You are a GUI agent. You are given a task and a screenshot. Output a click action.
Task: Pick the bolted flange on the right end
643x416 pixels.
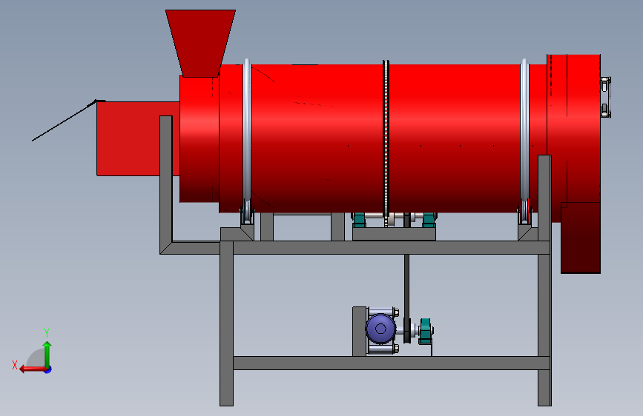tap(606, 97)
